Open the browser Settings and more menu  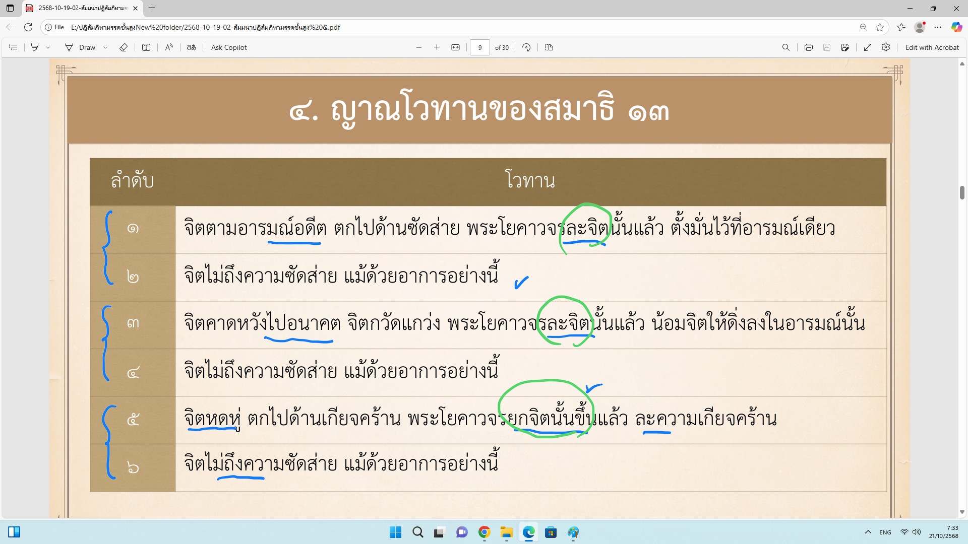pos(938,27)
